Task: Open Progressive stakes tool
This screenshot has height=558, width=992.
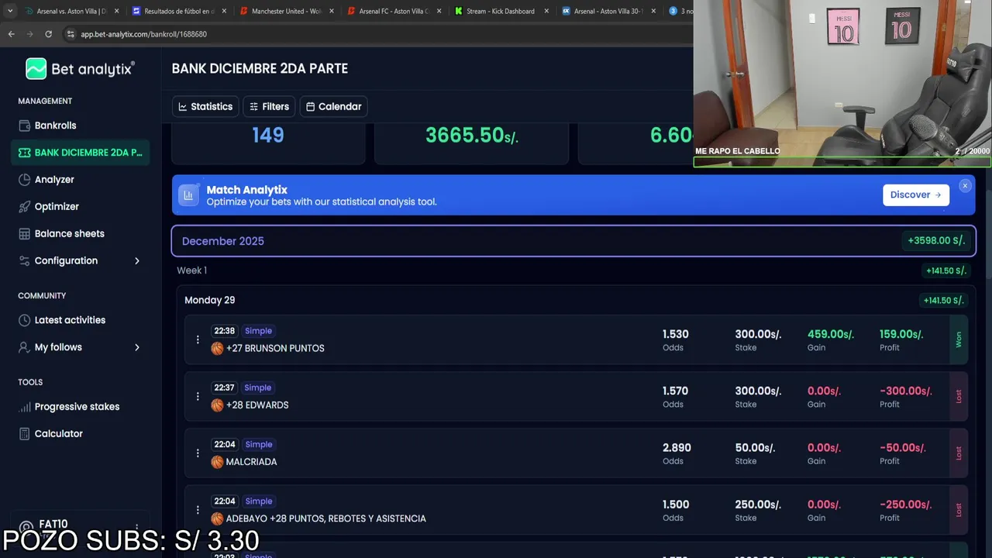Action: [77, 407]
